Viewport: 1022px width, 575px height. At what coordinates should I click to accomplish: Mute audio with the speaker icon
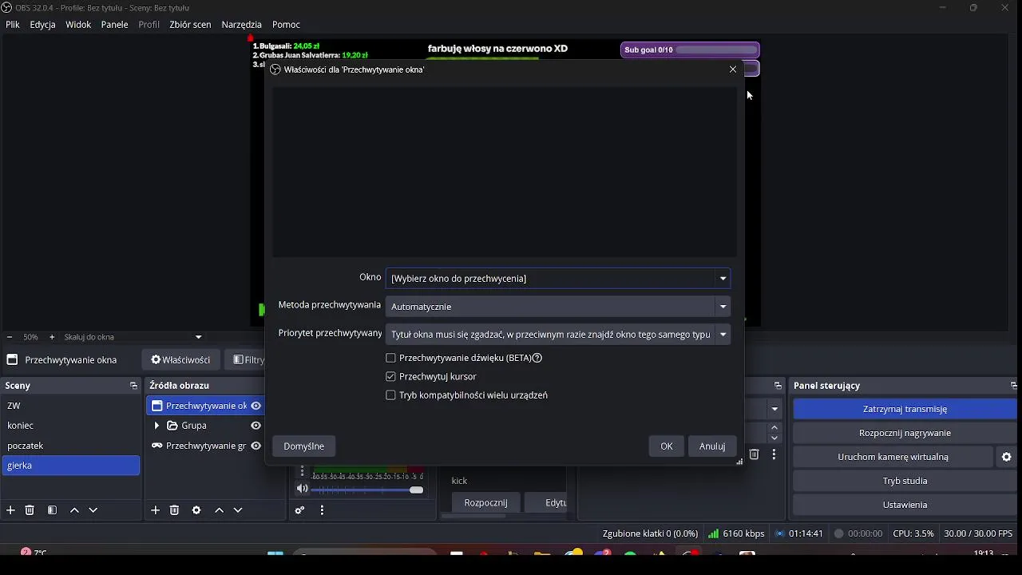[x=302, y=489]
